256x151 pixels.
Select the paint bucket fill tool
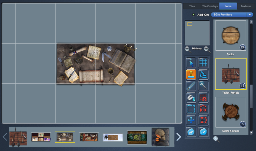191,98
